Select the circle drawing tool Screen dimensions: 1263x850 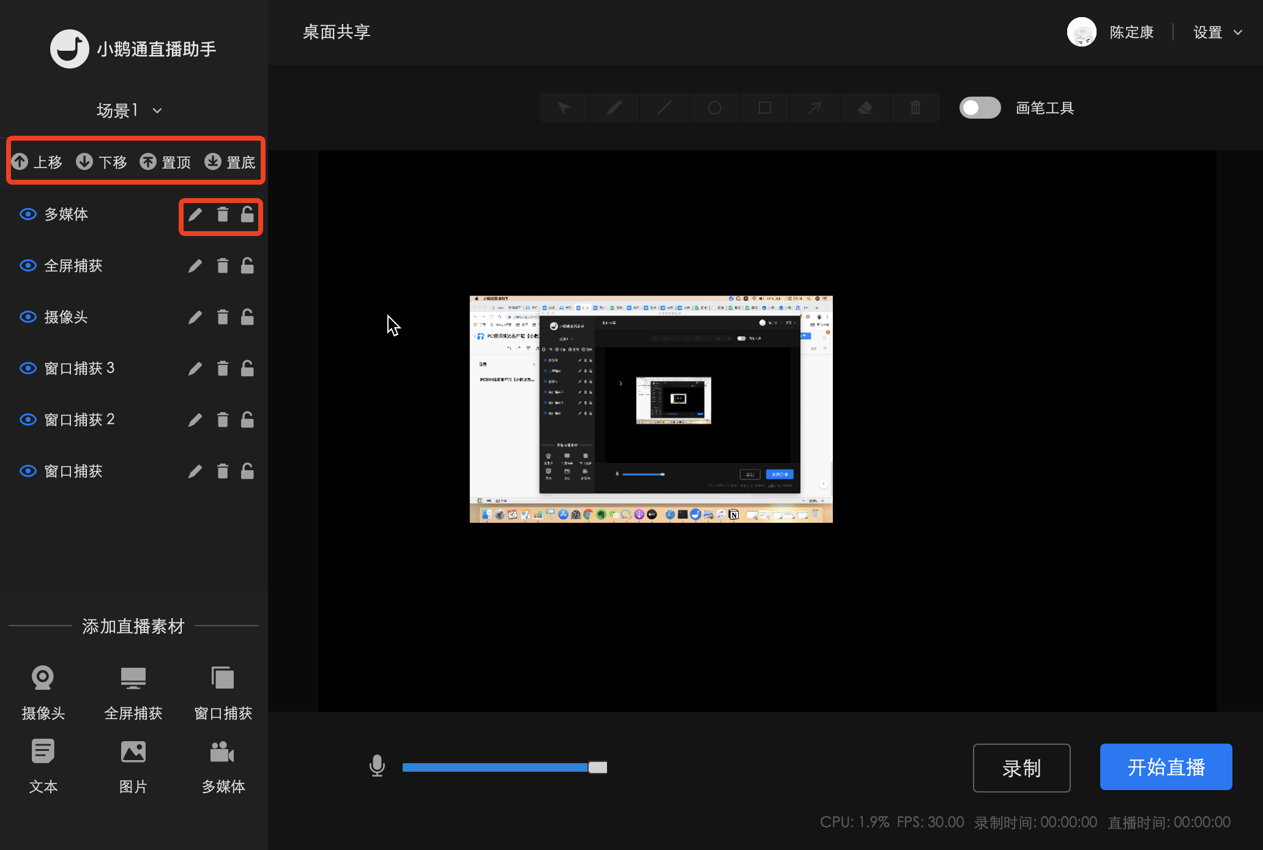click(x=714, y=108)
